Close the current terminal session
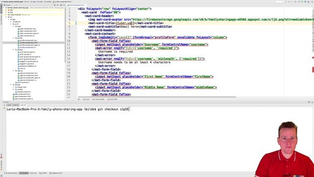The width and height of the screenshot is (314, 177). (x=4, y=108)
